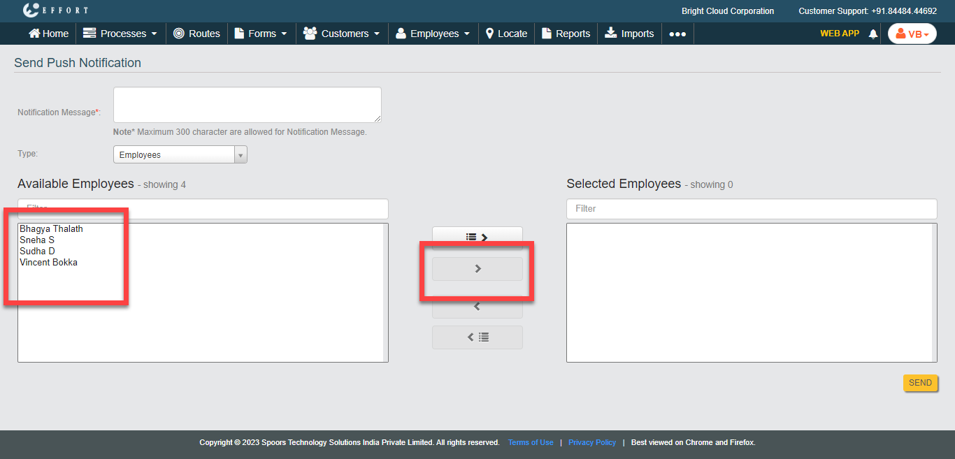
Task: Click the remove all left arrow button
Action: pyautogui.click(x=477, y=337)
